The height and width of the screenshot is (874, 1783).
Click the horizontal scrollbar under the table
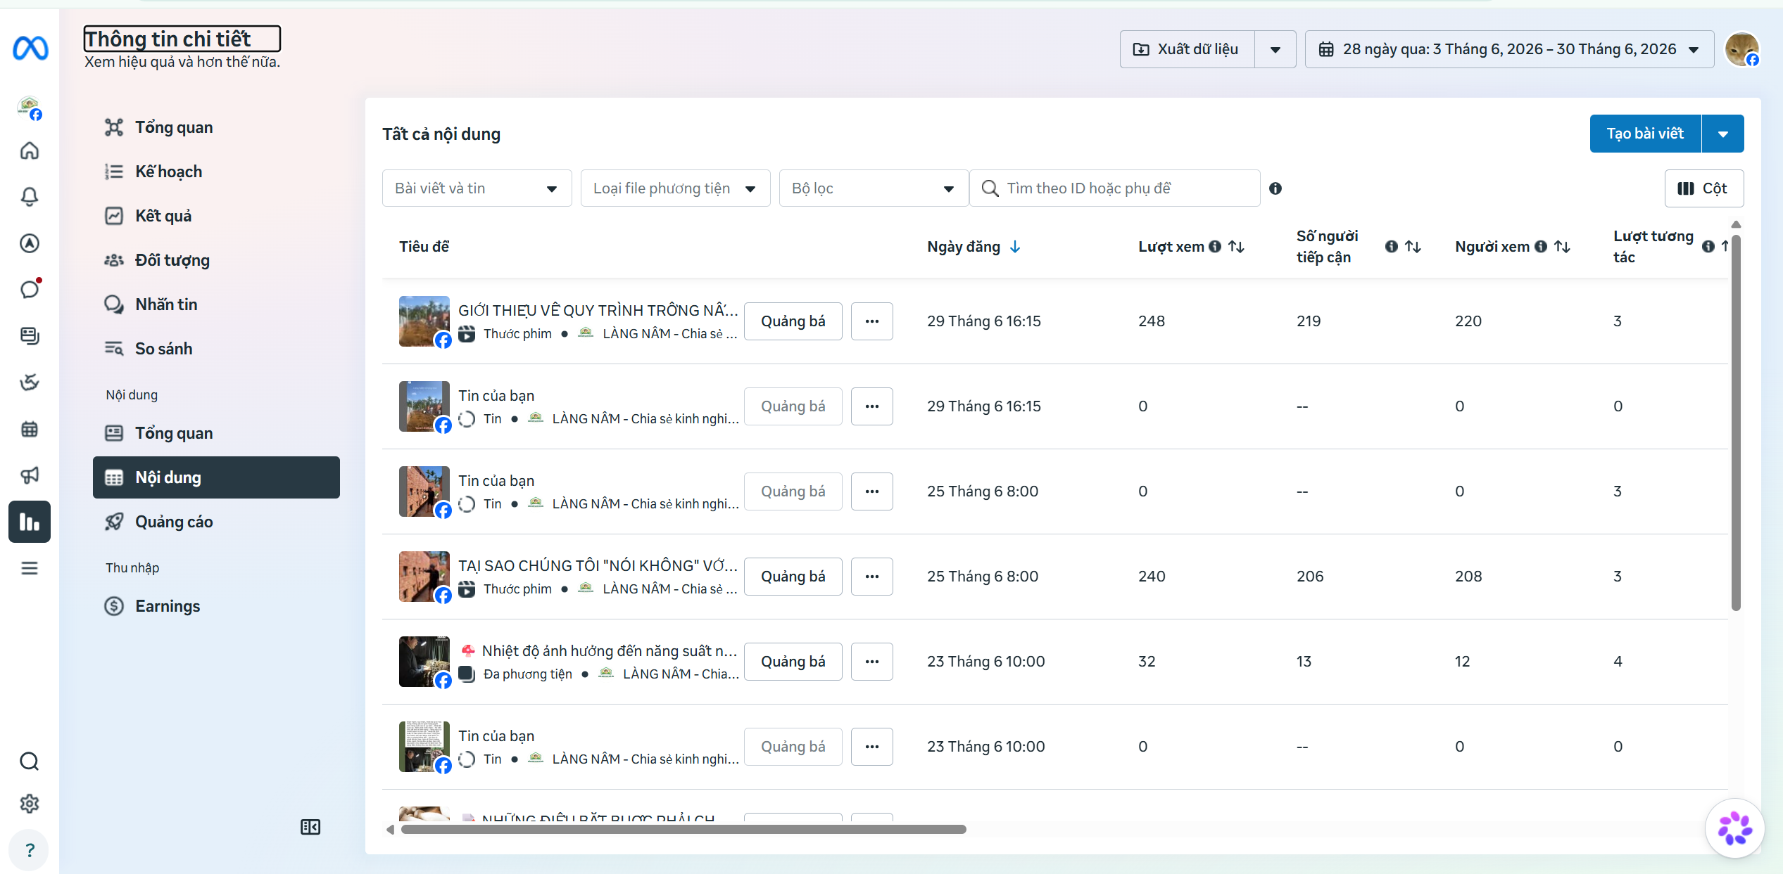[683, 830]
